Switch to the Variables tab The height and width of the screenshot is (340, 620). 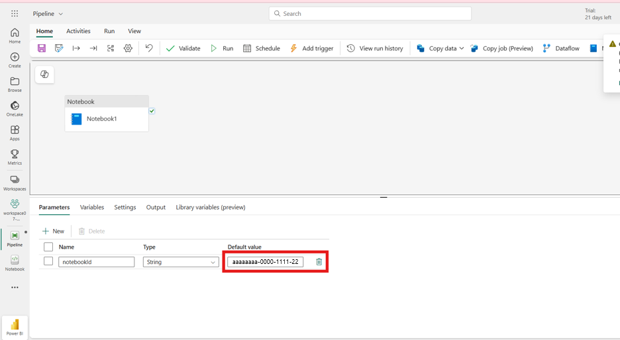[91, 207]
